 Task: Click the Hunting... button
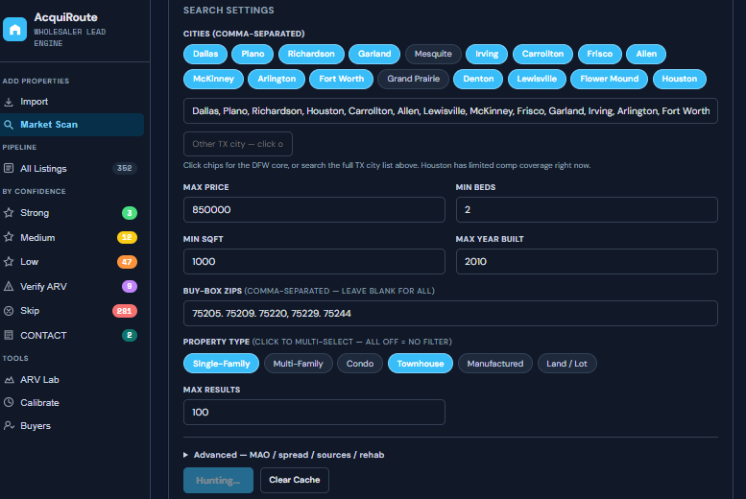(218, 480)
